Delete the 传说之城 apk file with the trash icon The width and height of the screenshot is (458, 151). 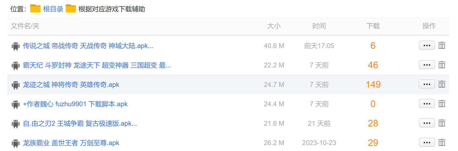(442, 45)
